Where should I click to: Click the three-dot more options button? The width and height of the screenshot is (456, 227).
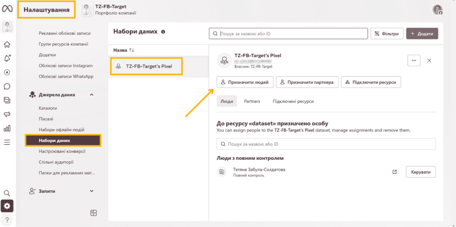click(x=414, y=61)
